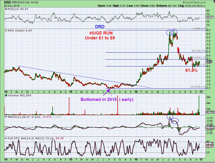Click the 15 year marker under price chart
The image size is (215, 163).
click(71, 92)
